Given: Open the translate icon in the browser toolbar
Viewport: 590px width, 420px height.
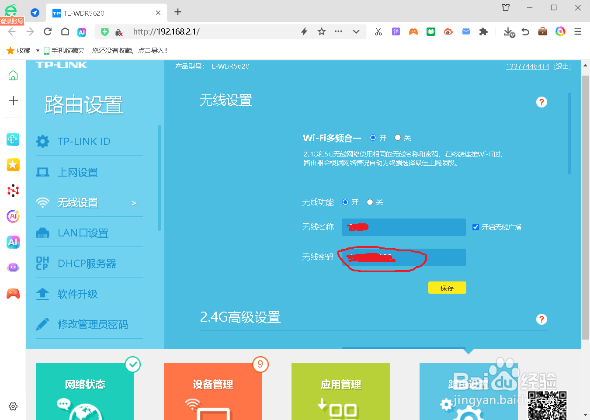Looking at the screenshot, I should pyautogui.click(x=396, y=31).
